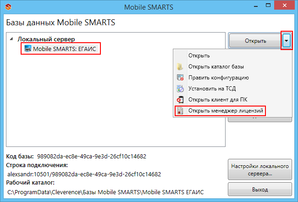Click the MS icon beside Mobile SMARTS: ЕГАИС
The width and height of the screenshot is (298, 202).
click(x=28, y=49)
